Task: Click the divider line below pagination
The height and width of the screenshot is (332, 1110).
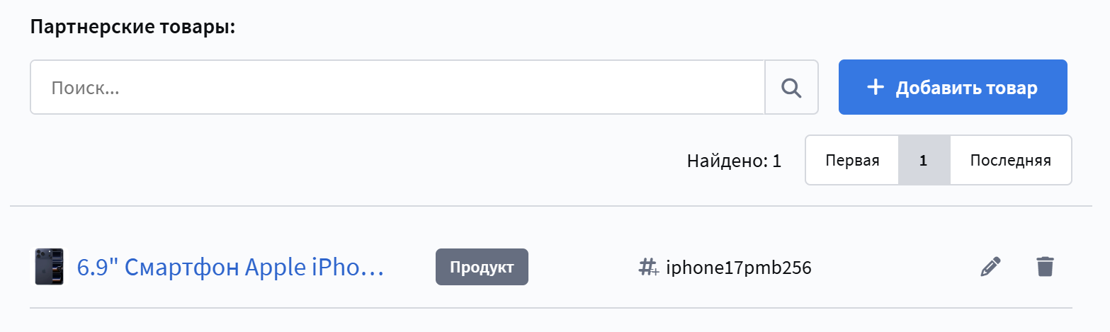Action: (x=551, y=207)
